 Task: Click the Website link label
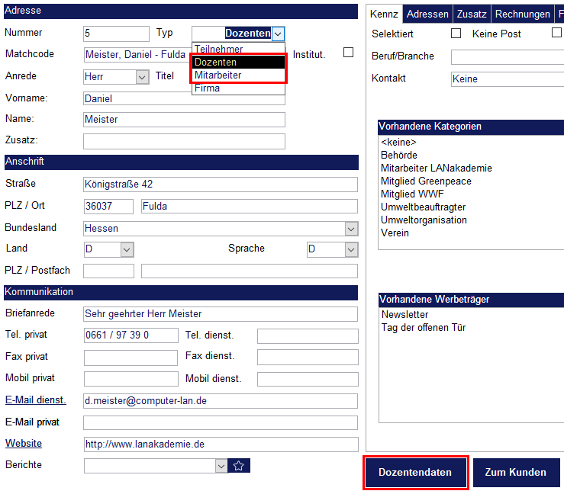pyautogui.click(x=24, y=443)
